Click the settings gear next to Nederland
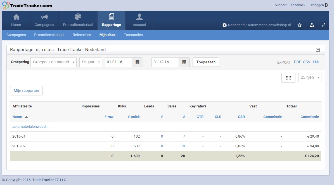Viewport: 334px width, 185px height. (224, 25)
